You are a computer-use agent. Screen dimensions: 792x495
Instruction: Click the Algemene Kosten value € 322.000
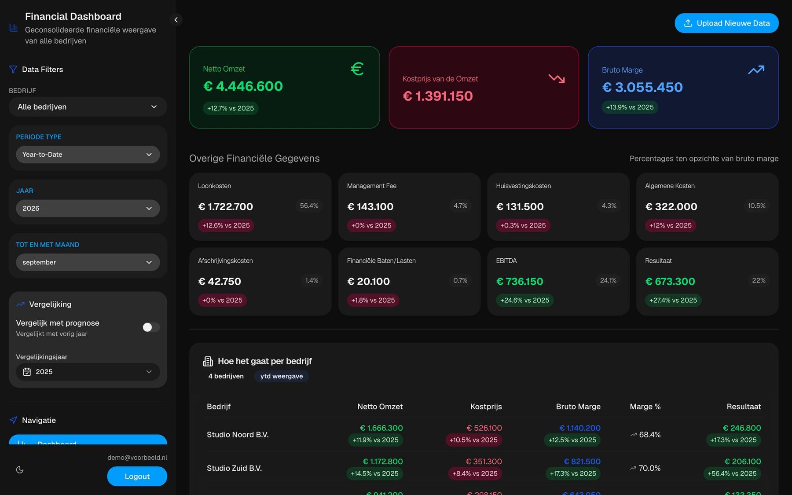[671, 207]
